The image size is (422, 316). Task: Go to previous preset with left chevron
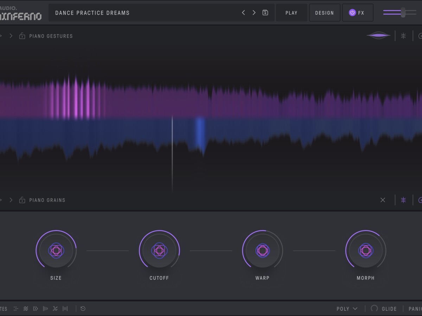click(x=243, y=13)
